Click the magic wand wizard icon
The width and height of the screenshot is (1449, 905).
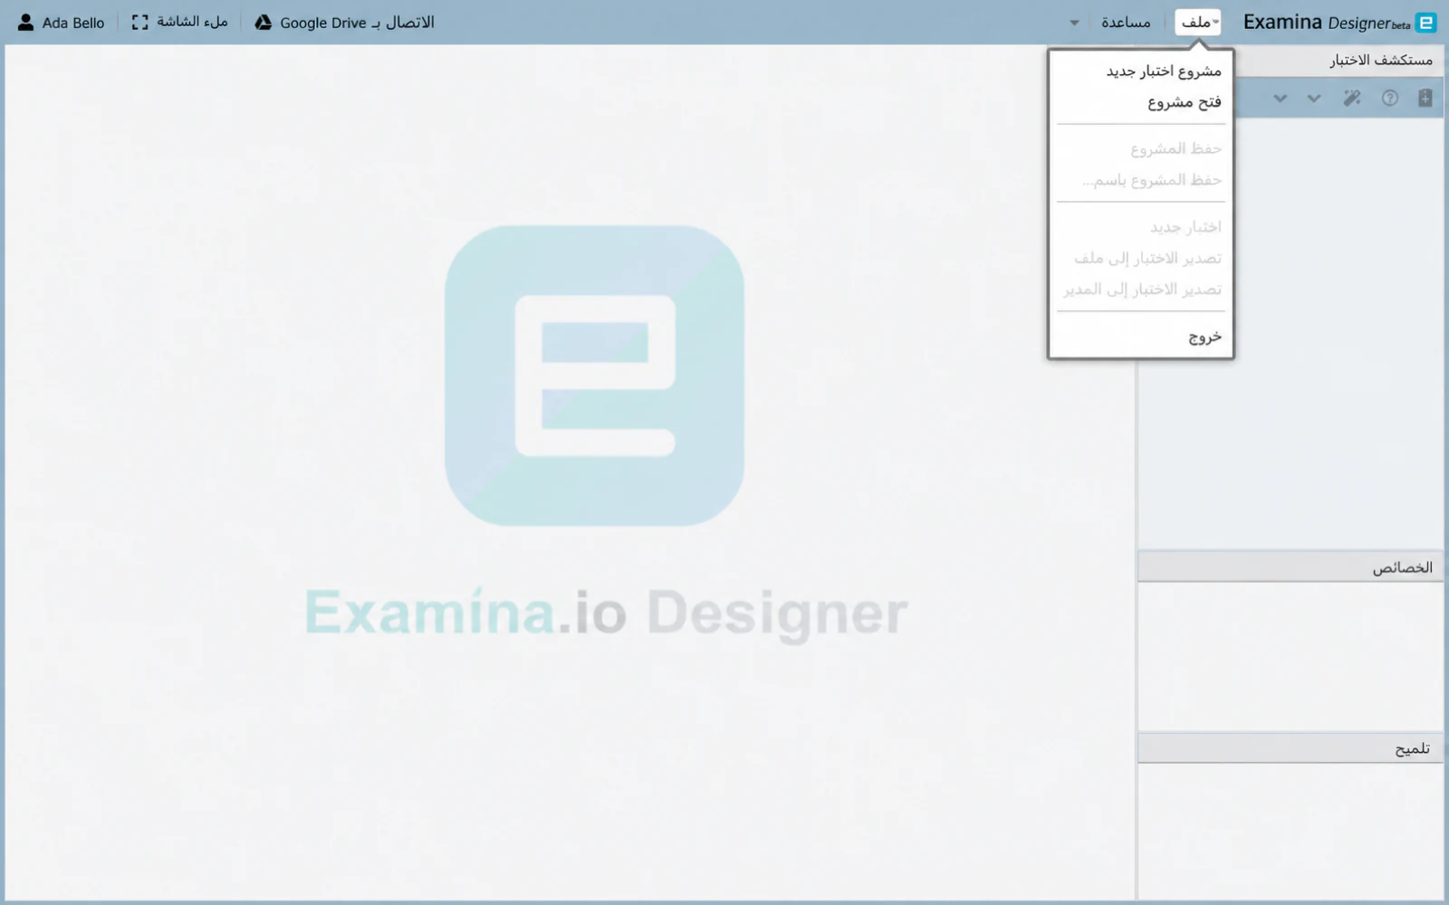coord(1351,98)
